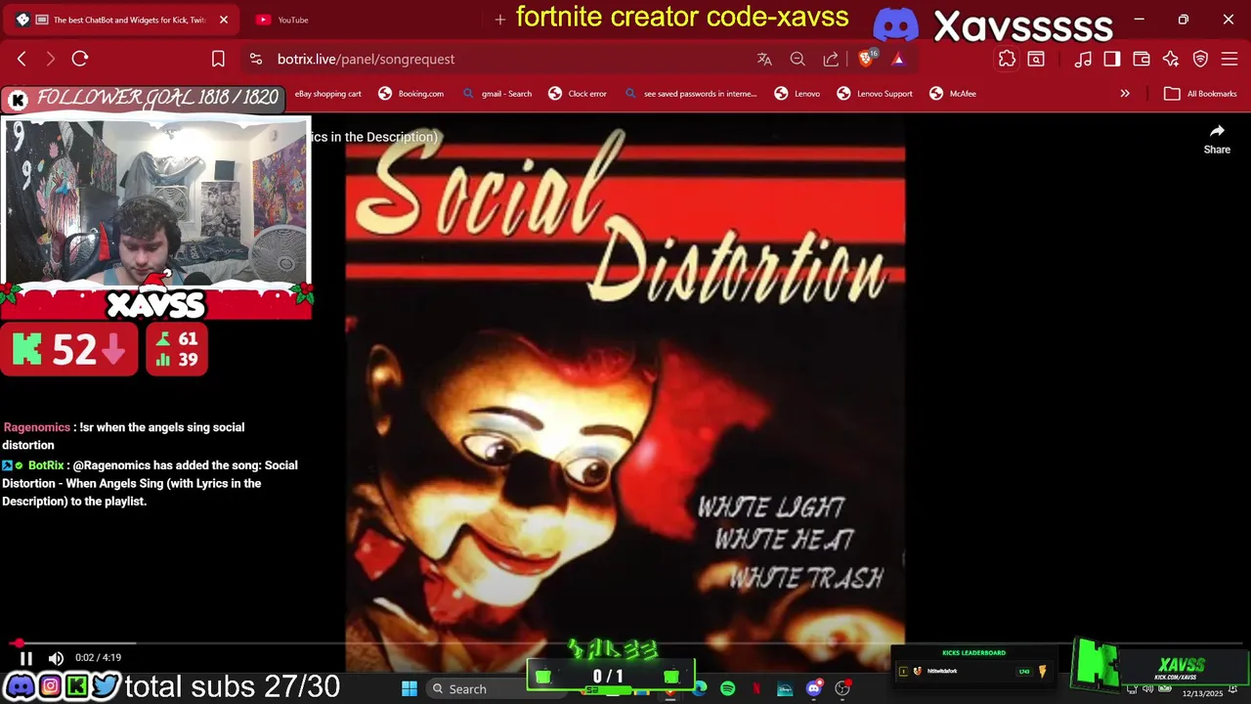Reload the botrix.live page

click(x=80, y=59)
